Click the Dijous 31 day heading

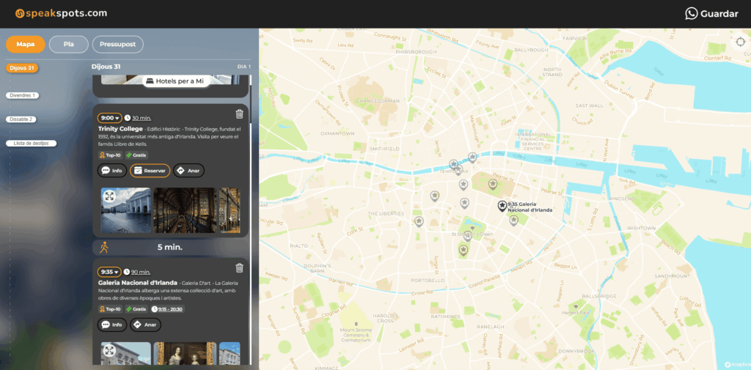tap(106, 67)
